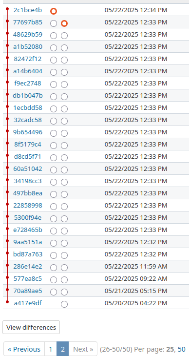Viewport: 189px width, 358px height.
Task: Click the graph node dot beside 9b654496
Action: [7, 131]
